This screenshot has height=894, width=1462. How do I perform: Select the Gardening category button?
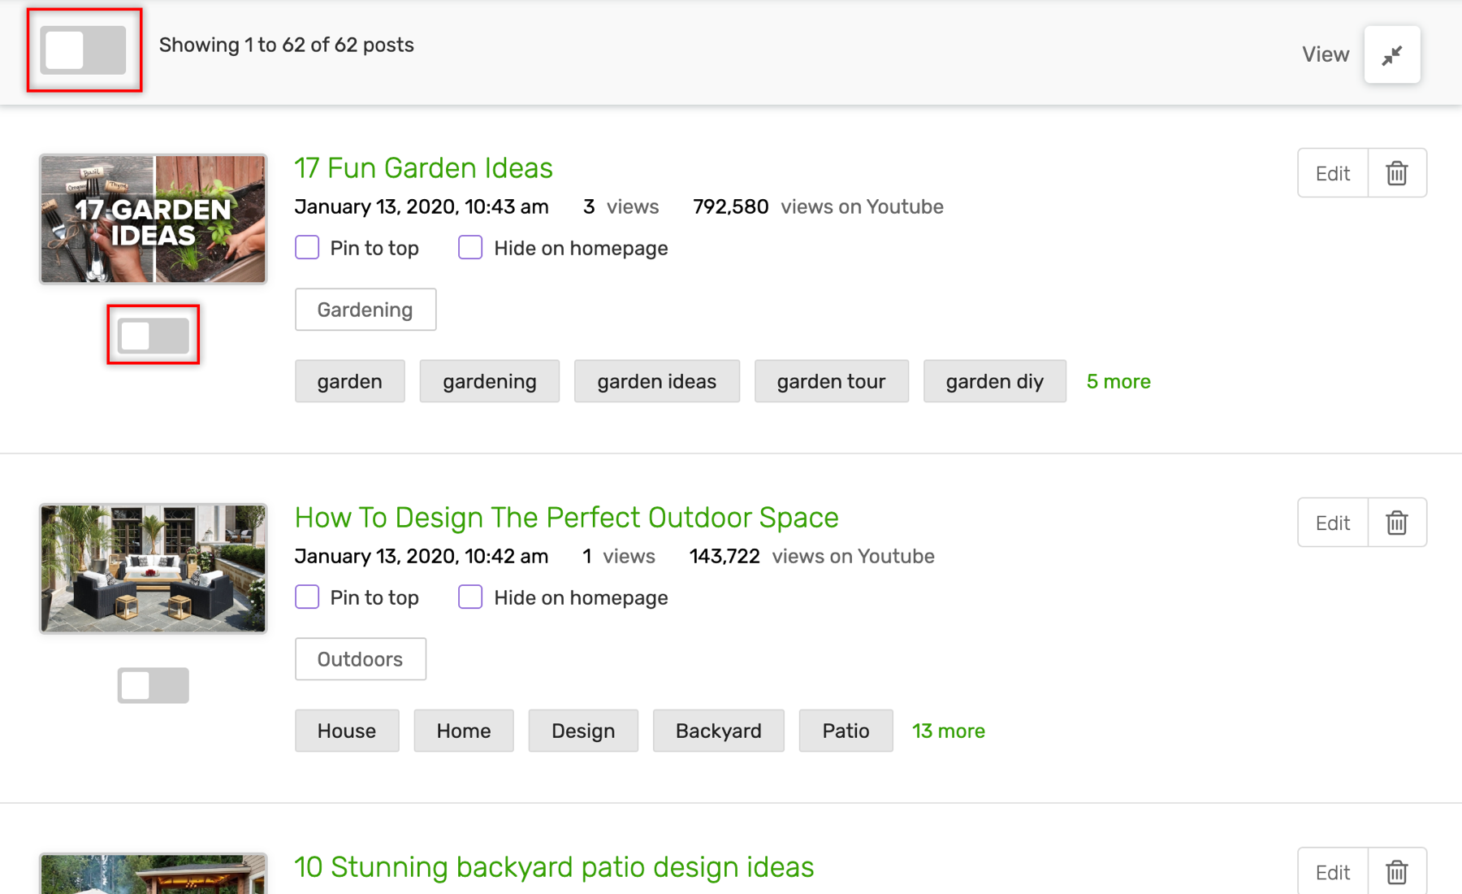click(x=365, y=310)
